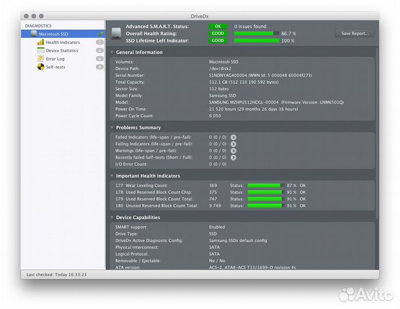400x309 pixels.
Task: Open Device Statistics section
Action: tap(62, 50)
